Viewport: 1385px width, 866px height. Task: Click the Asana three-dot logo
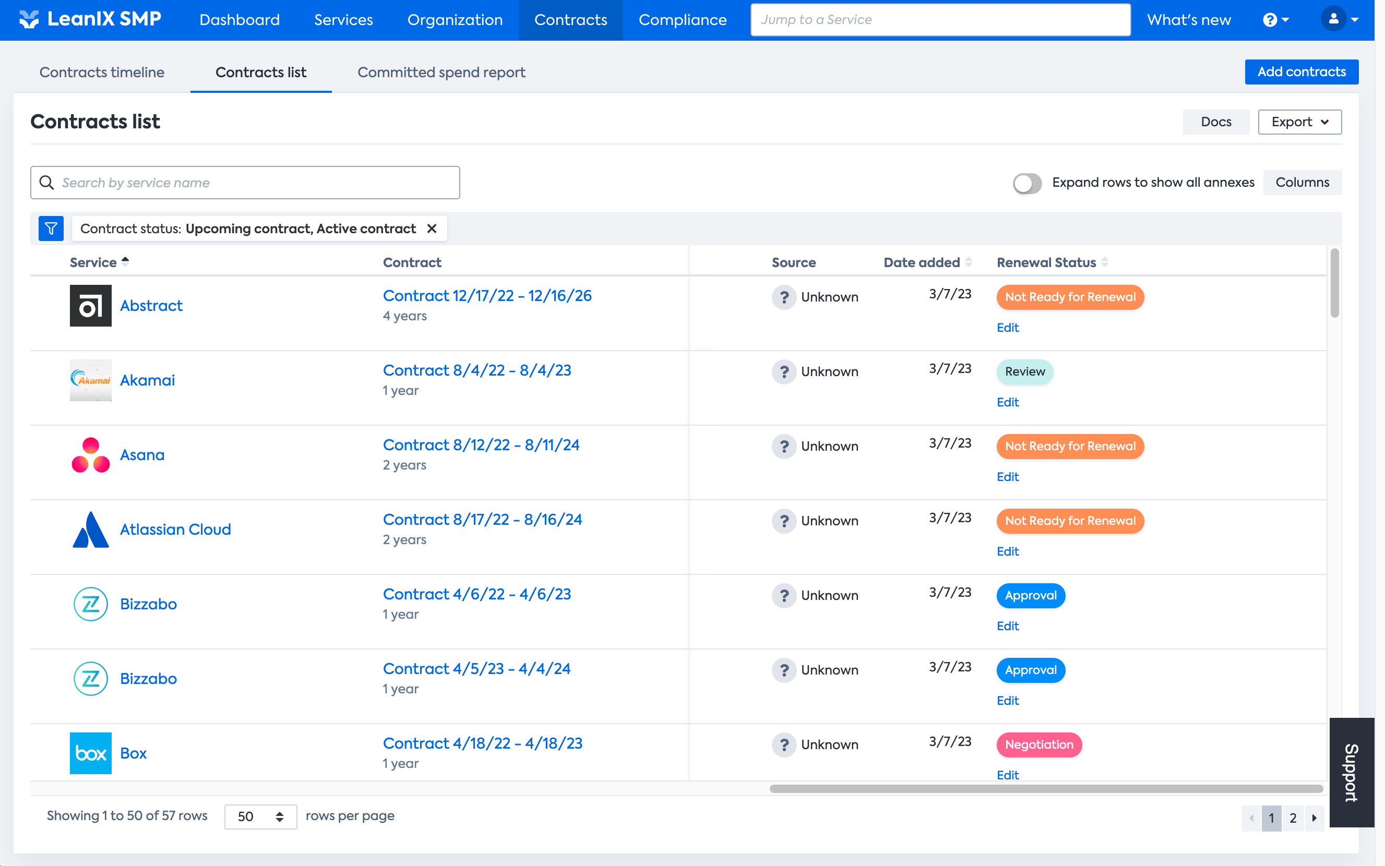pos(90,455)
